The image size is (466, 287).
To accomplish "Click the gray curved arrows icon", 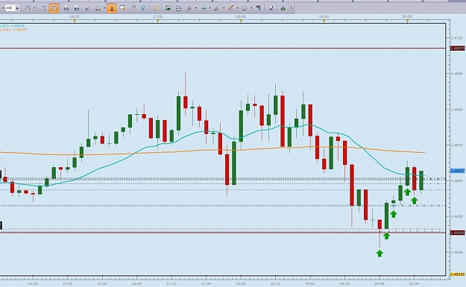I will (133, 8).
